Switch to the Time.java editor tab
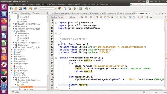The height and width of the screenshot is (94, 167). [110, 13]
